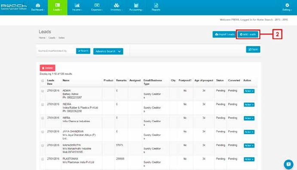The height and width of the screenshot is (170, 297).
Task: Click the red Delete button
Action: [48, 68]
